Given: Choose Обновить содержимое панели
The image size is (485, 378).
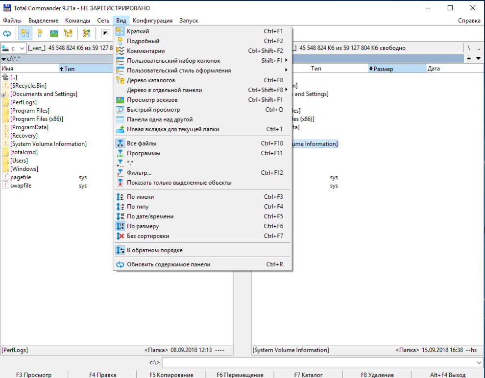Looking at the screenshot, I should 203,264.
